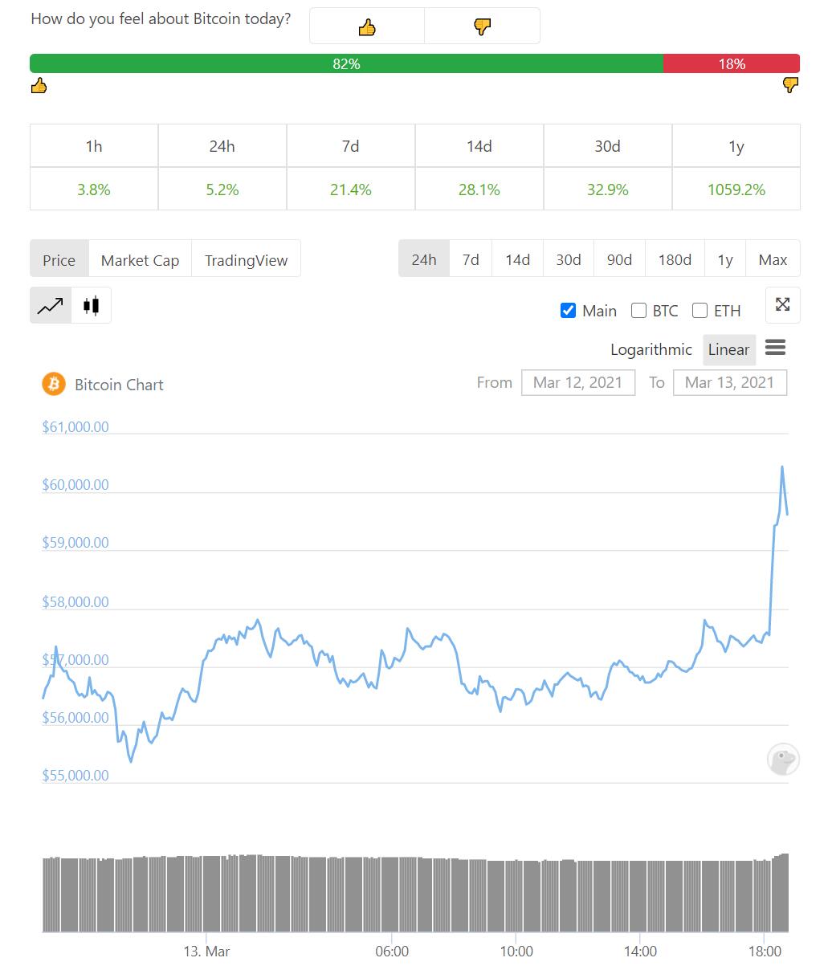This screenshot has width=828, height=970.
Task: Switch to candlestick chart view icon
Action: click(x=92, y=305)
